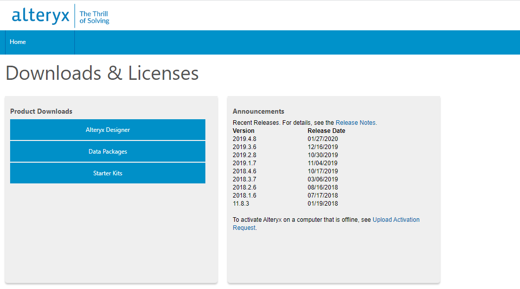Select the 2018.4.6 version entry
Viewport: 520px width, 289px height.
pyautogui.click(x=245, y=171)
